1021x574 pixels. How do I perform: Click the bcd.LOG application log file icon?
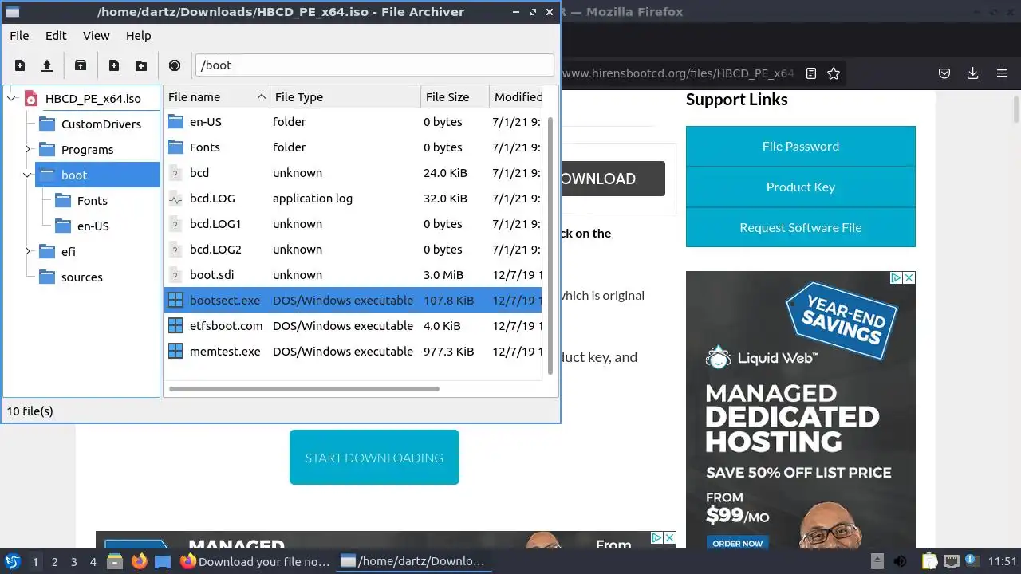click(x=175, y=199)
